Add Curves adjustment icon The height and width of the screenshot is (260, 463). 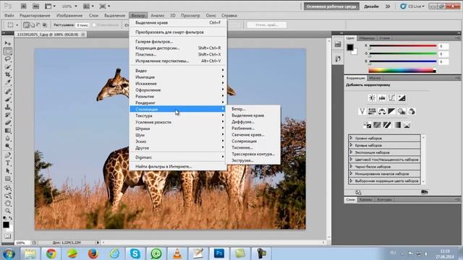tap(391, 98)
